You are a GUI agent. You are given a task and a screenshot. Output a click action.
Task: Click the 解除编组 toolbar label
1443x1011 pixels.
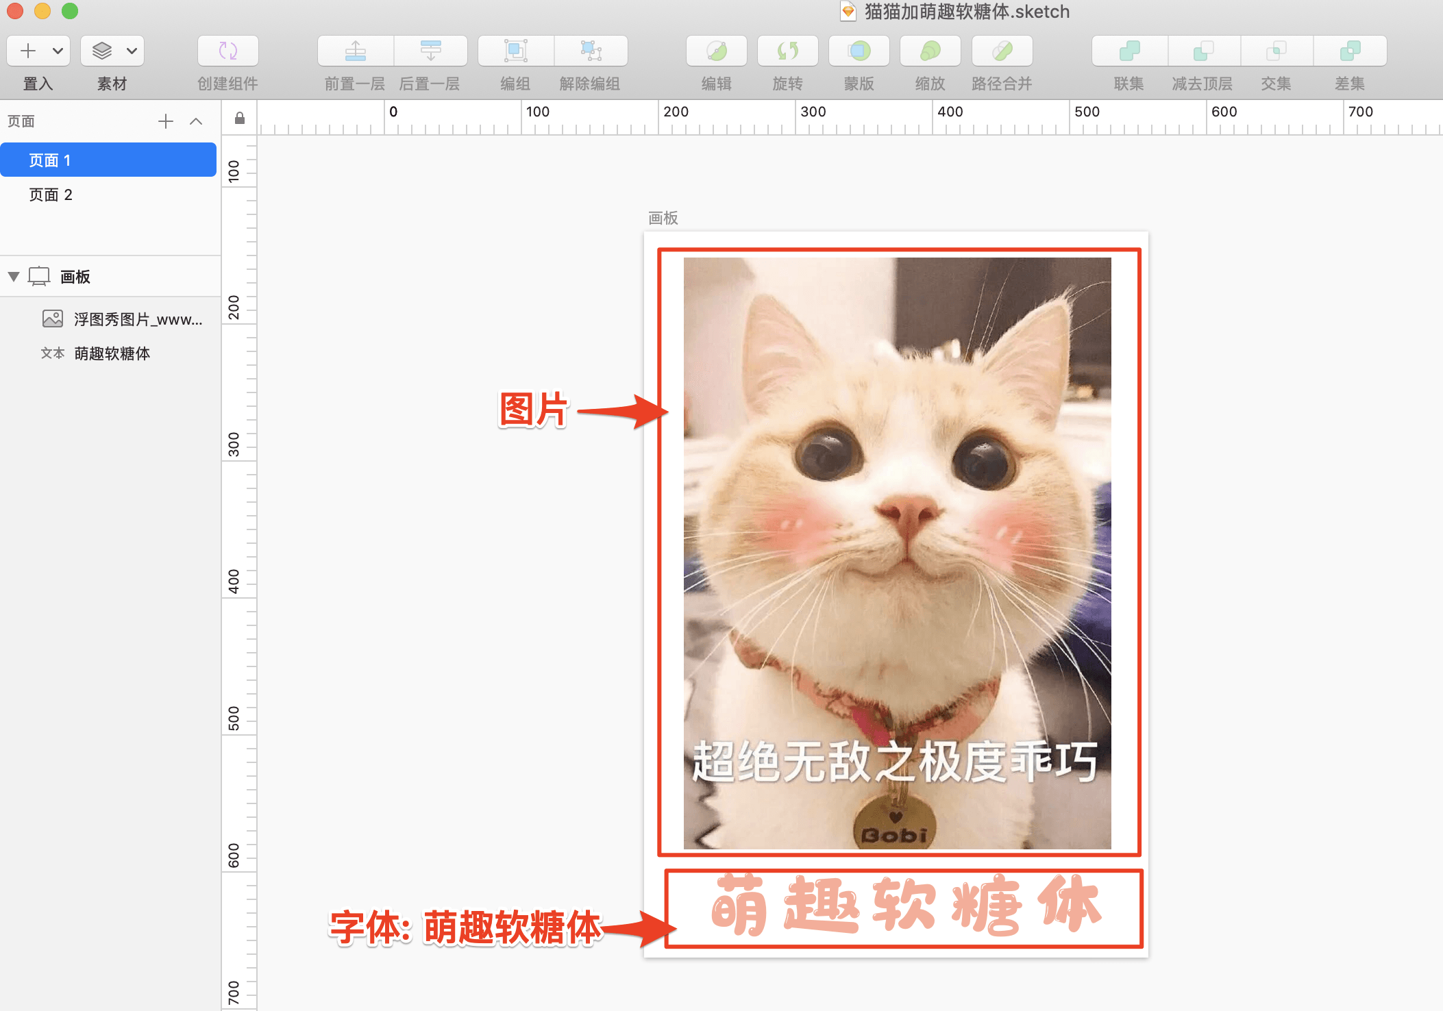pyautogui.click(x=590, y=84)
